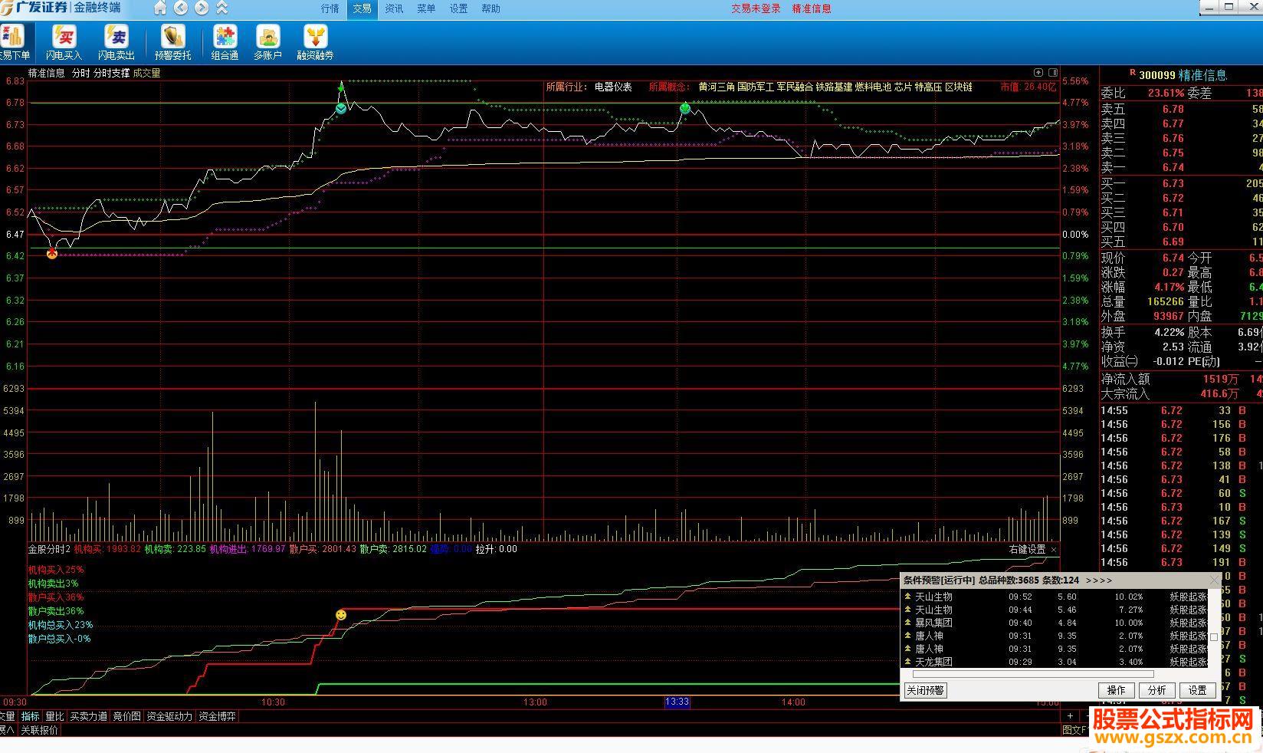Click alert icon beside 暴风集团 row
Viewport: 1263px width, 753px height.
click(908, 623)
